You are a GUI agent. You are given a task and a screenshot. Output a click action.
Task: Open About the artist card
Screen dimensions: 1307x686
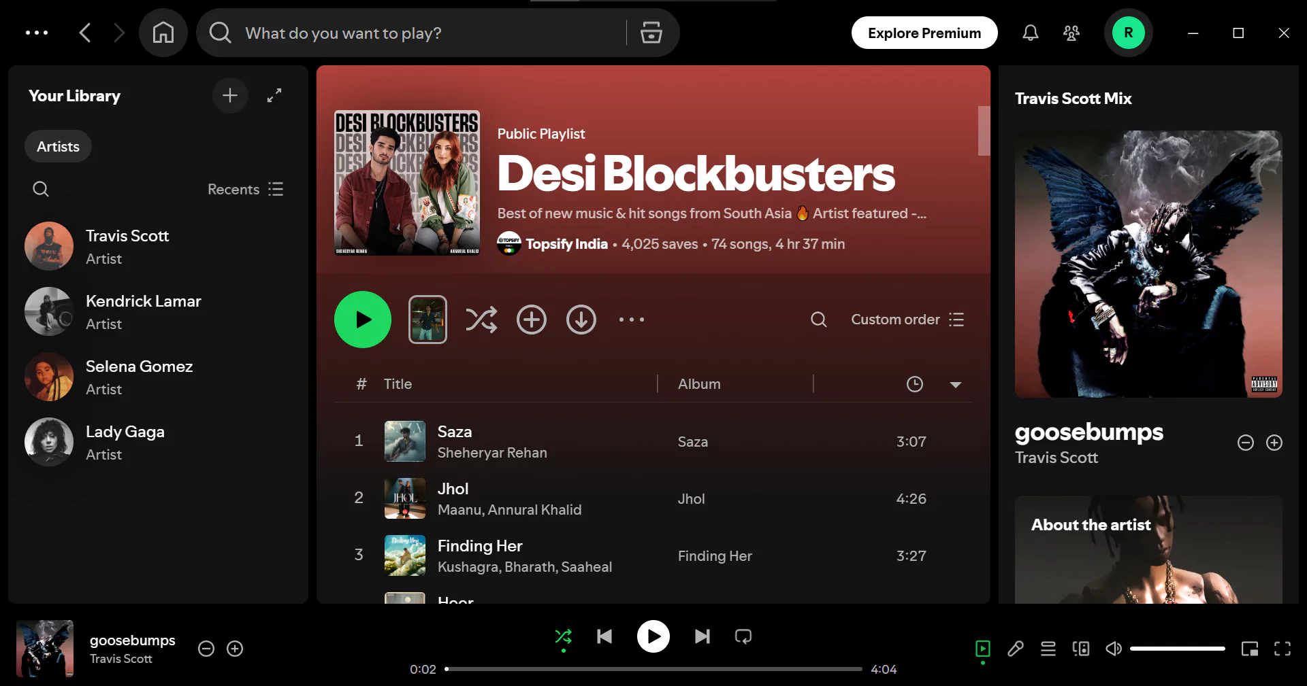pyautogui.click(x=1148, y=549)
